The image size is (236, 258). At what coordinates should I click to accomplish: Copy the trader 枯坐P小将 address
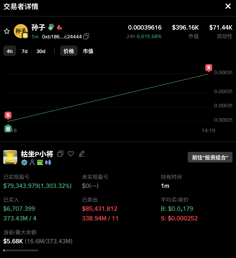[x=60, y=154]
